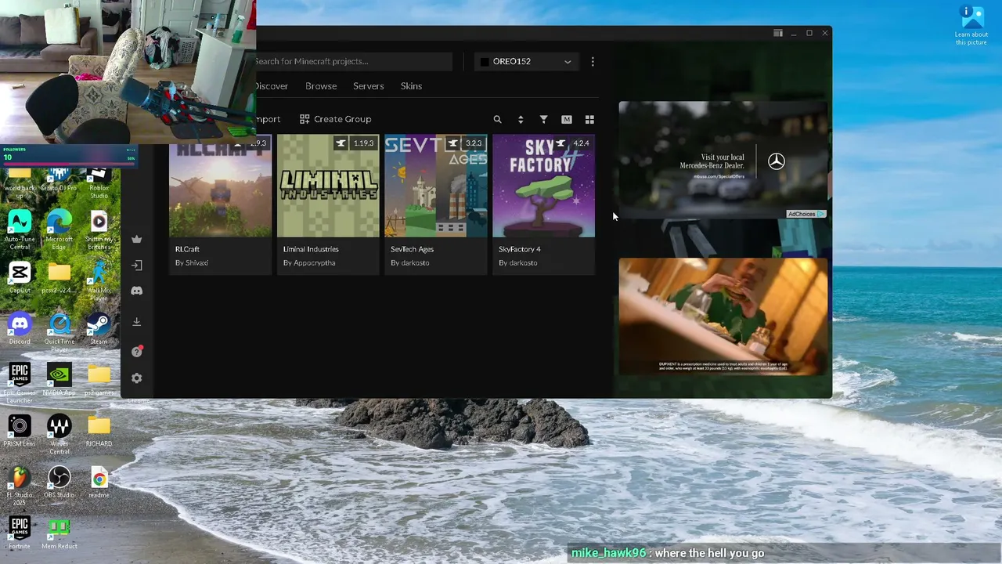Open the Epic Games Launcher desktop icon

coord(20,383)
